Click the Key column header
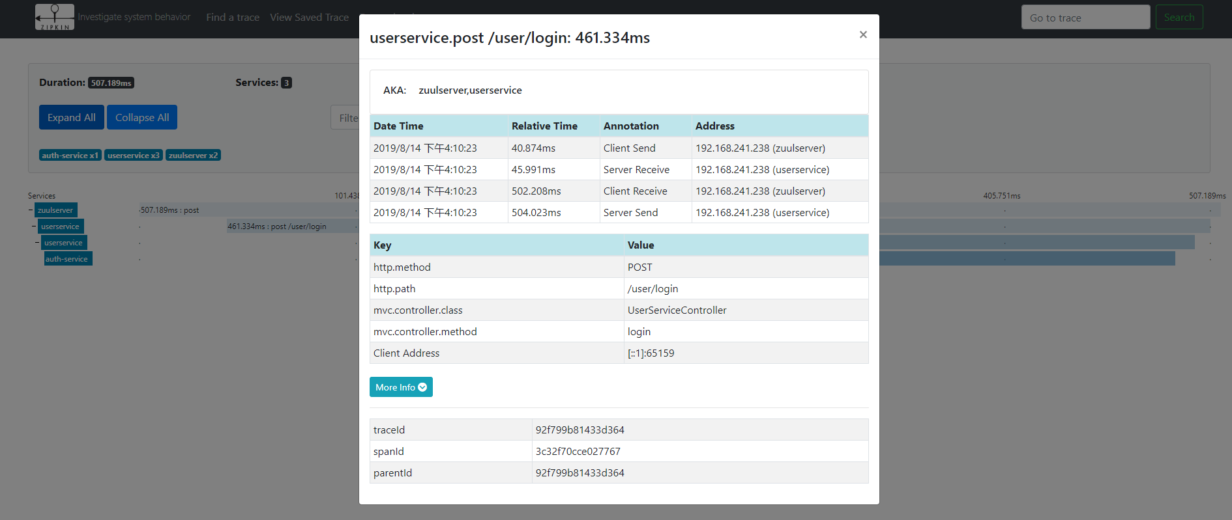 pos(497,245)
